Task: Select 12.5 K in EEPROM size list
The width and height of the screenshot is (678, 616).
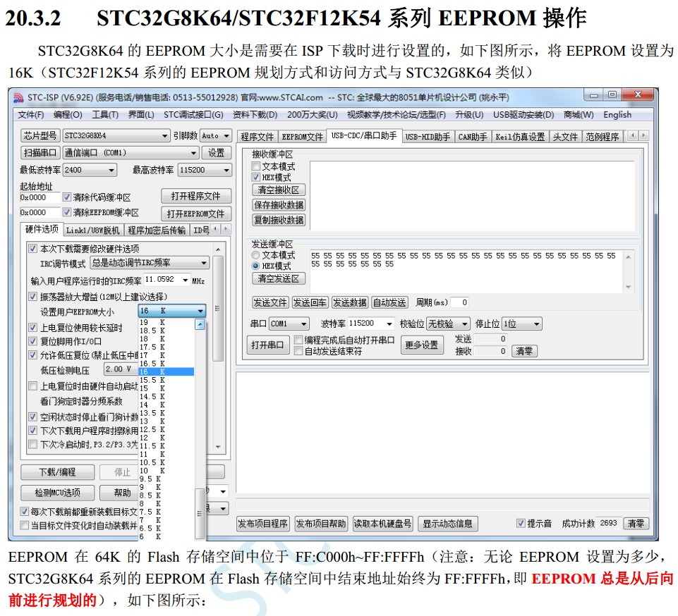Action: (166, 429)
